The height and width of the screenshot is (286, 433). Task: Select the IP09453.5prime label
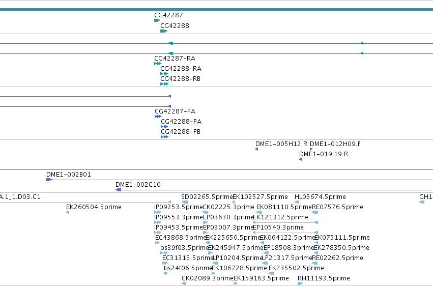(x=179, y=227)
